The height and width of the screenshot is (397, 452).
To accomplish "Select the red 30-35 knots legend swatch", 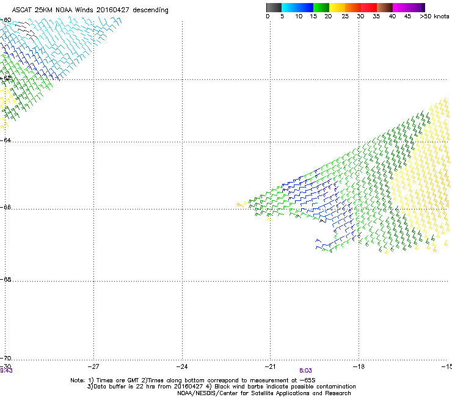I will pyautogui.click(x=369, y=7).
